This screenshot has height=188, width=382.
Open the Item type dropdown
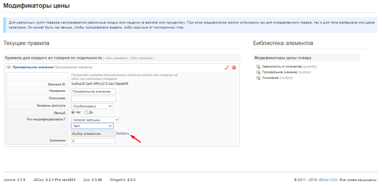pos(92,126)
